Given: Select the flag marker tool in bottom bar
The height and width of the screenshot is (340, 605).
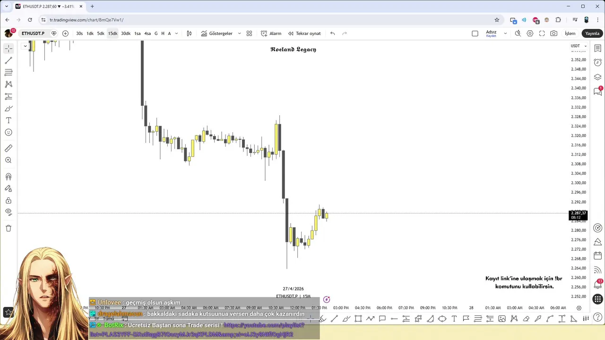Looking at the screenshot, I should click(x=466, y=319).
